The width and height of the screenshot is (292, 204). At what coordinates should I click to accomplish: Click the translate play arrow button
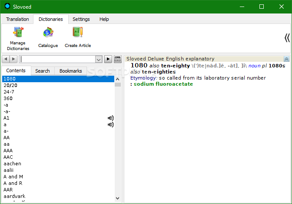click(x=108, y=59)
